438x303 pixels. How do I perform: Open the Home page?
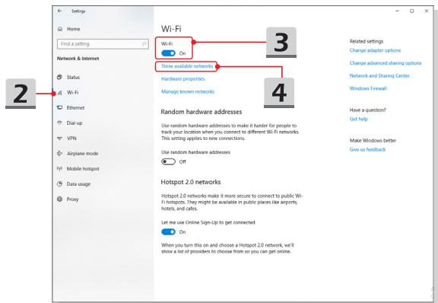[x=74, y=29]
